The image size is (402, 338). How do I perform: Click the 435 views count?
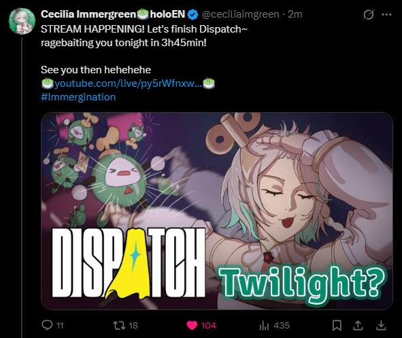282,326
